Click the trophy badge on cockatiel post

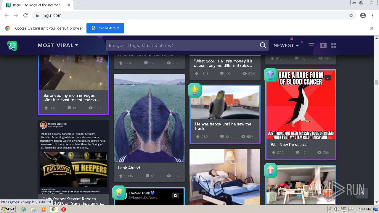[x=195, y=91]
